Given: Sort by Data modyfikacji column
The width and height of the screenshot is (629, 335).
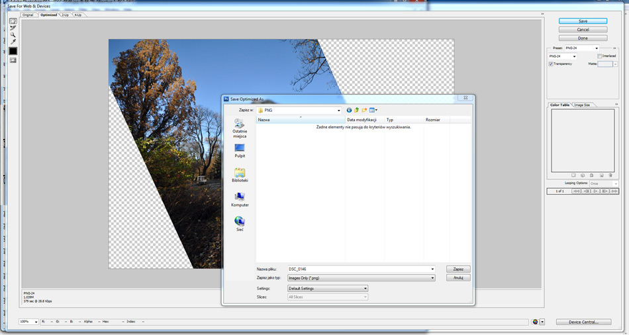Looking at the screenshot, I should 365,120.
